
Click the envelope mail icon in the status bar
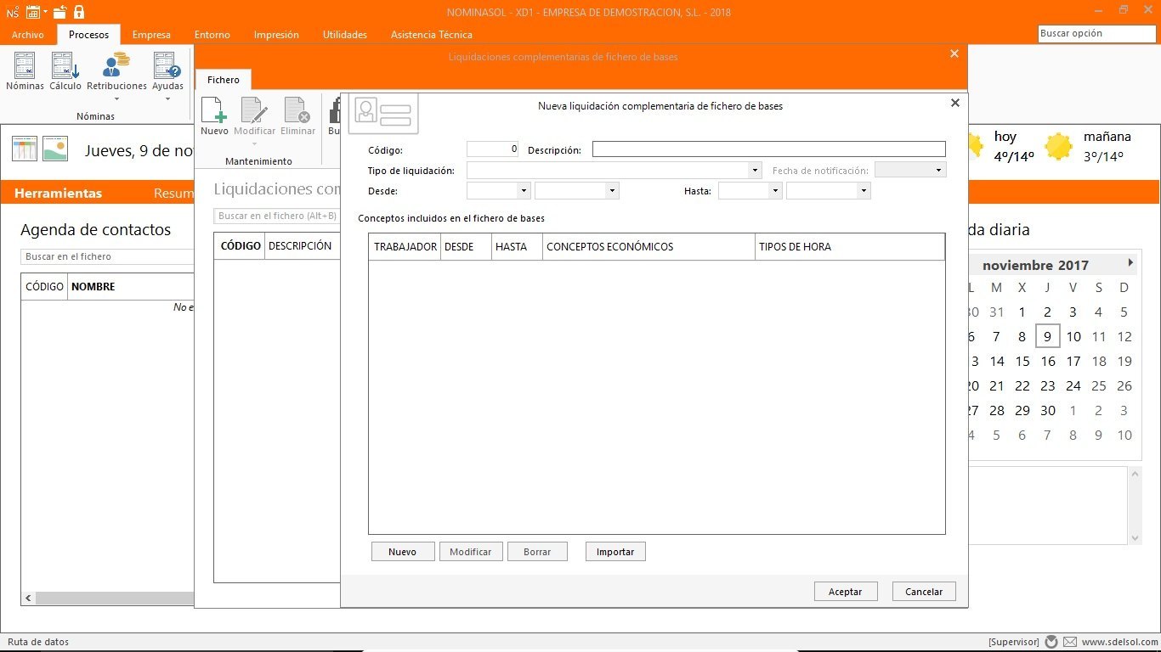pyautogui.click(x=1070, y=642)
